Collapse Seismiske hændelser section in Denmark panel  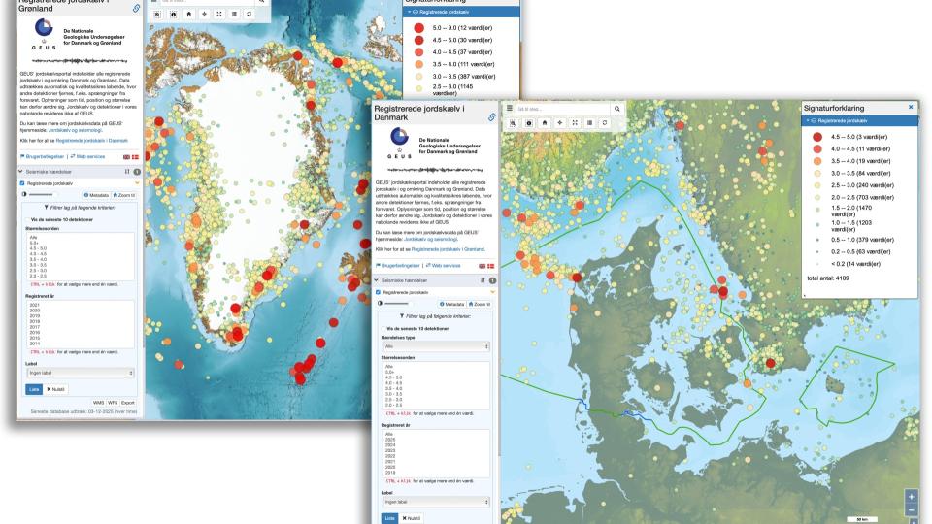point(377,279)
